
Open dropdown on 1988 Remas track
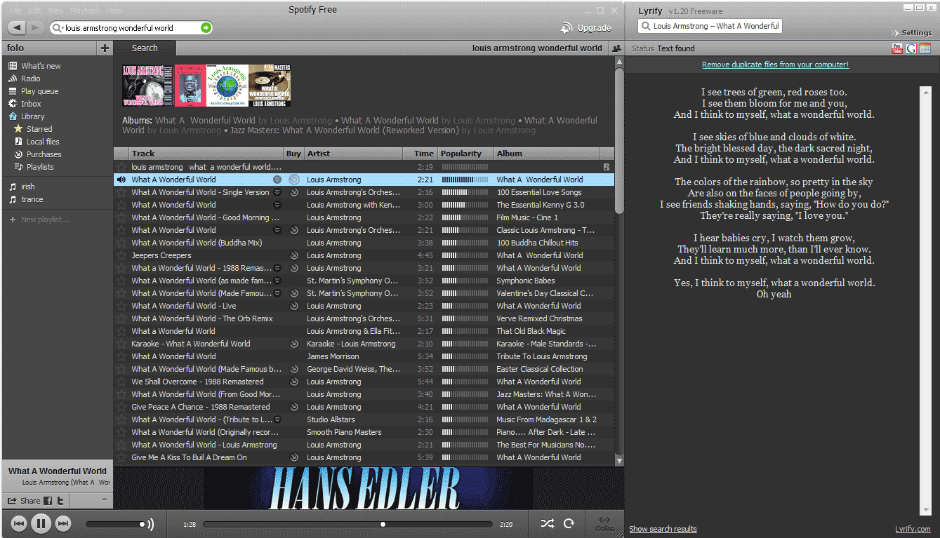point(277,268)
